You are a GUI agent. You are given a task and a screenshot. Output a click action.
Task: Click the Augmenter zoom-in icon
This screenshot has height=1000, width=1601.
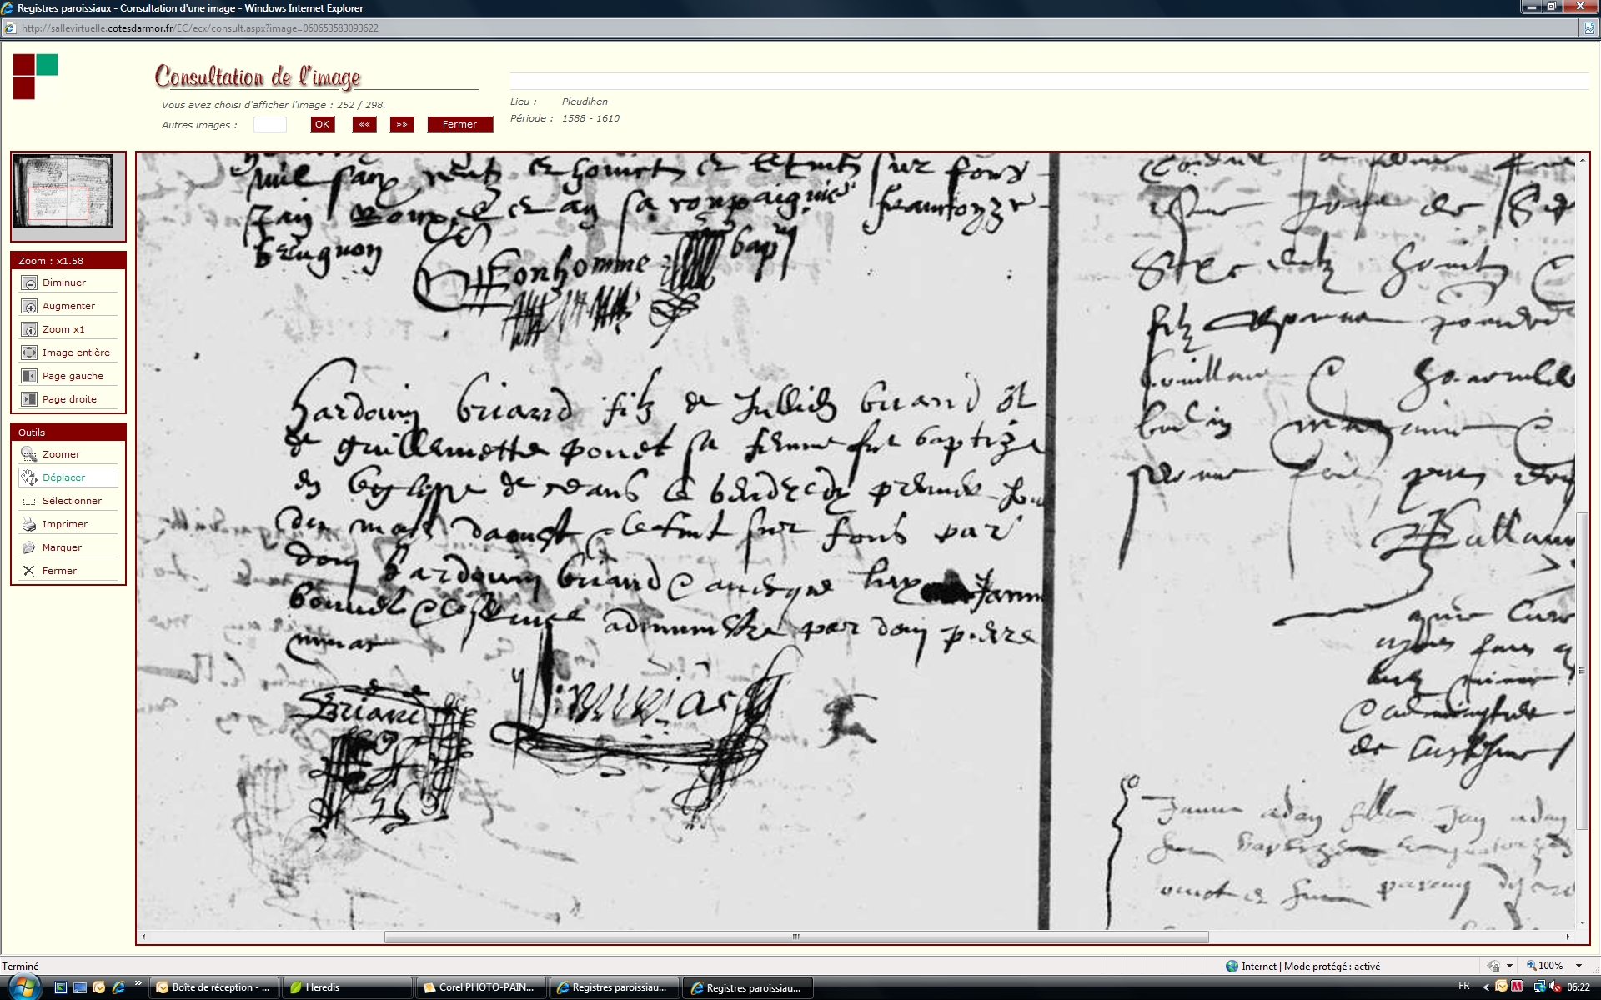pyautogui.click(x=29, y=307)
